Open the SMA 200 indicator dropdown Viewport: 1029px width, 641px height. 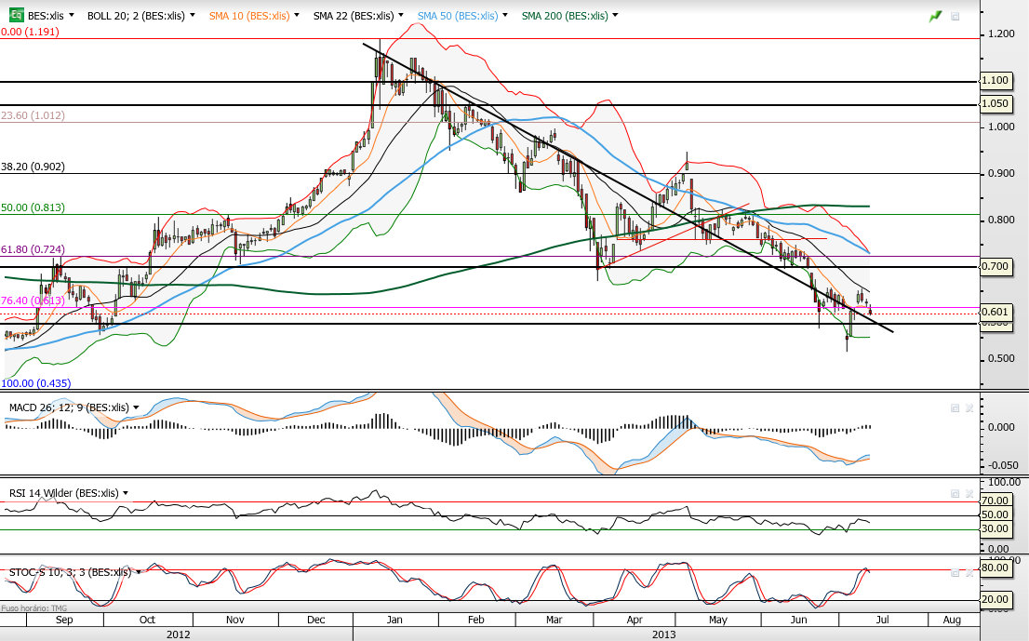pyautogui.click(x=615, y=15)
